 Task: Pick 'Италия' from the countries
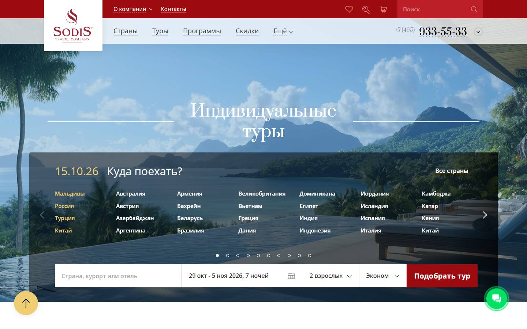[x=371, y=230]
